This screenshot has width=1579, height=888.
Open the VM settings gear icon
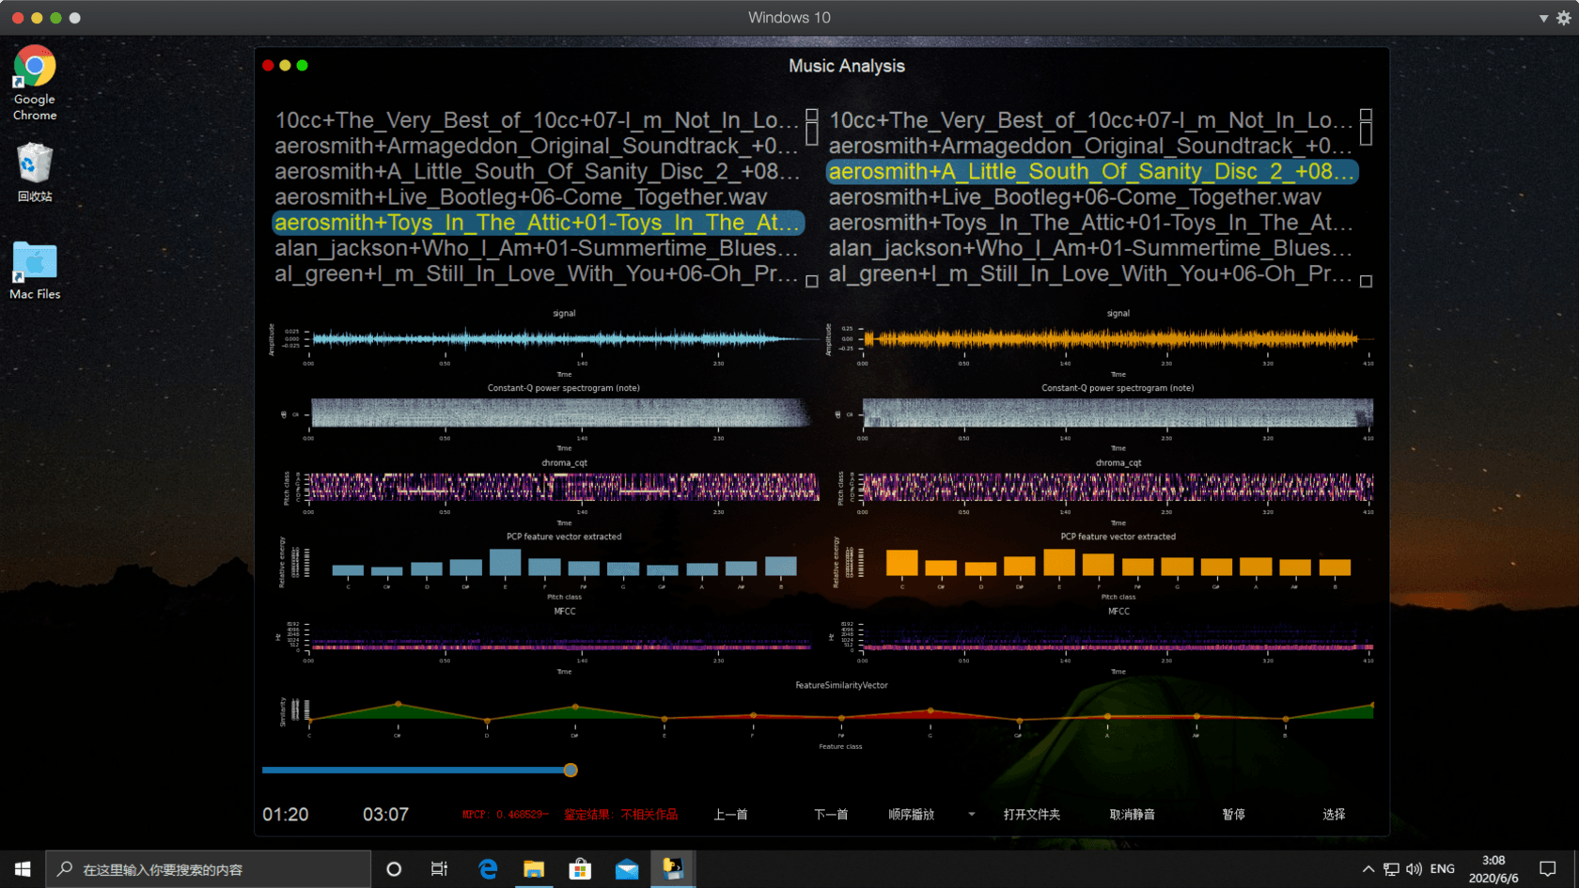1564,18
